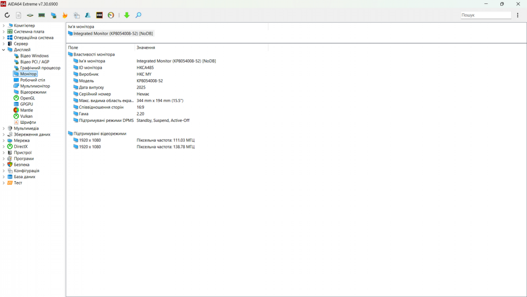
Task: Click the Refresh toolbar icon
Action: 7,15
